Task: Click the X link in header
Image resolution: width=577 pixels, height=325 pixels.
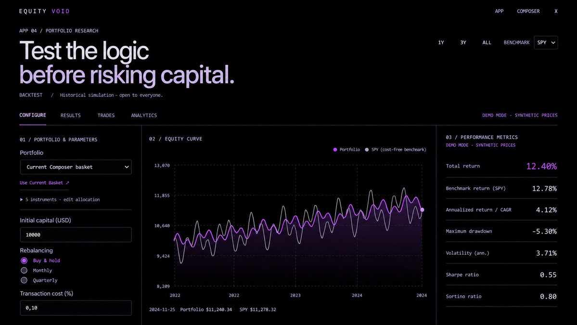Action: pos(556,12)
